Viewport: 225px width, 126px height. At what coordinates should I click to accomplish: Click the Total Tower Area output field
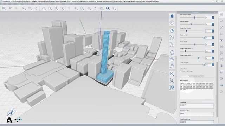(197, 114)
